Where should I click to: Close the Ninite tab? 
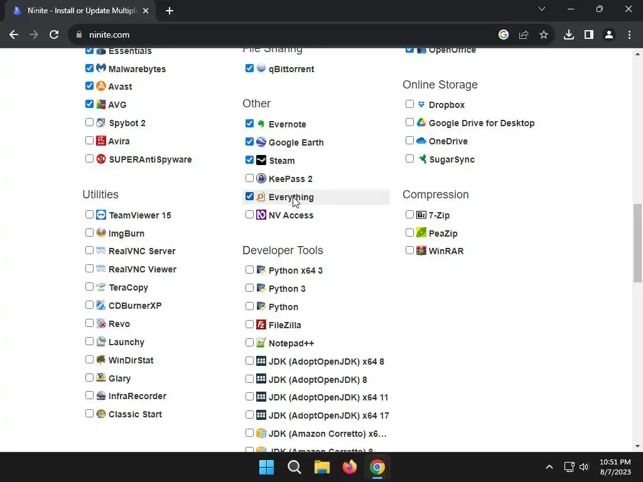[146, 11]
